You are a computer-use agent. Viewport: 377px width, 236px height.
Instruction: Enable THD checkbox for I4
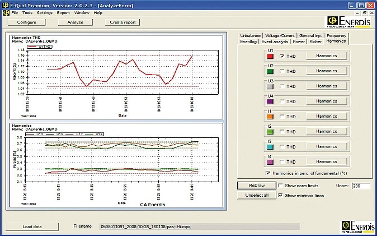(282, 162)
